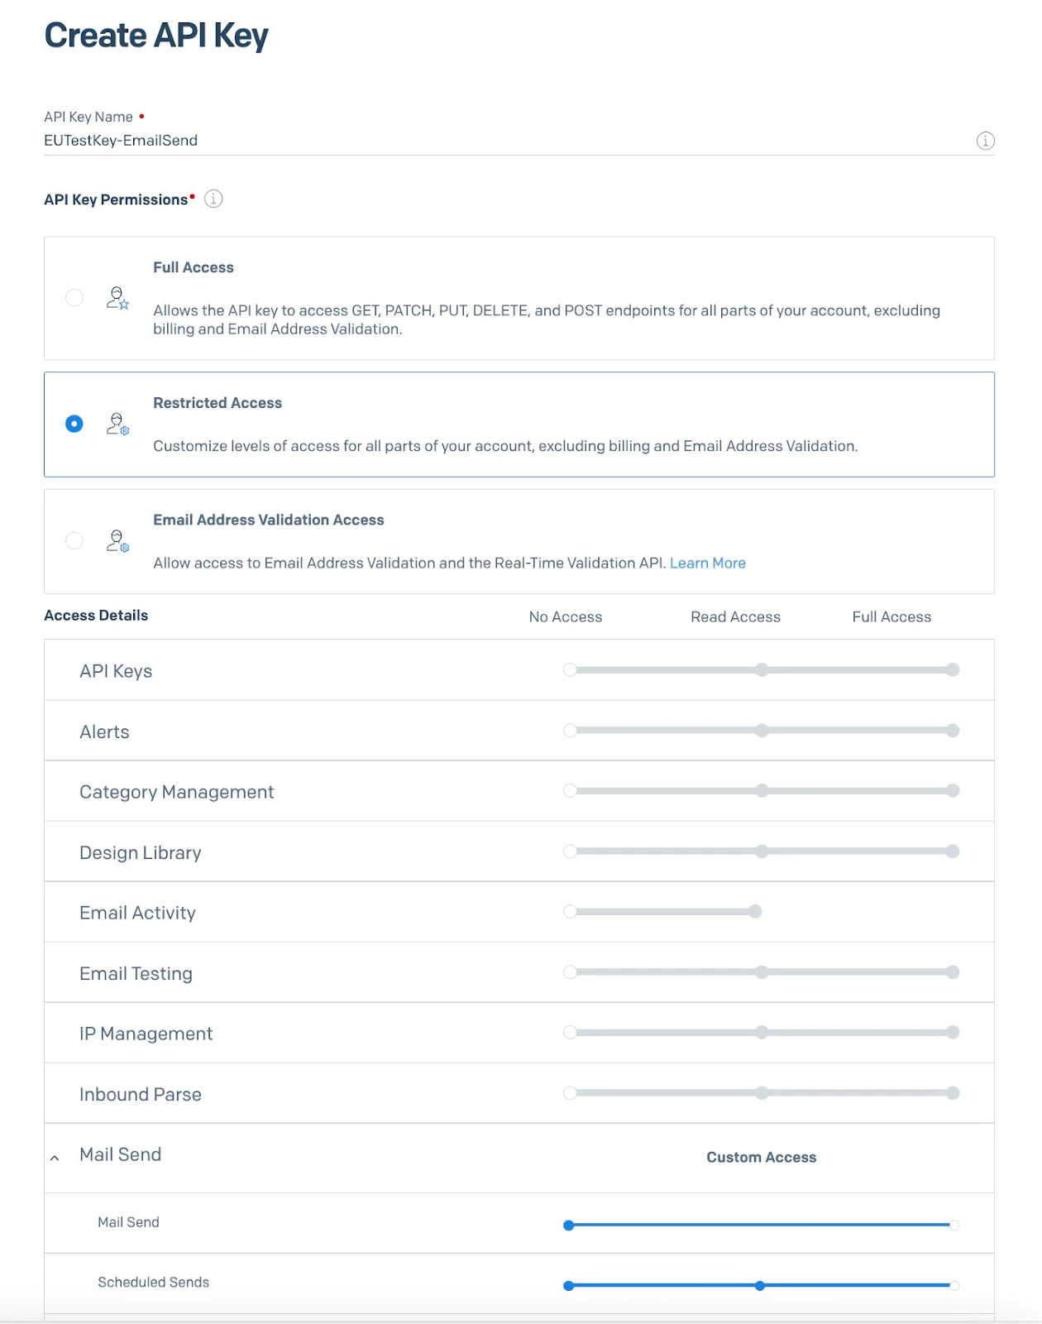Set IP Management slider to Read Access
This screenshot has height=1324, width=1042.
pyautogui.click(x=762, y=1032)
